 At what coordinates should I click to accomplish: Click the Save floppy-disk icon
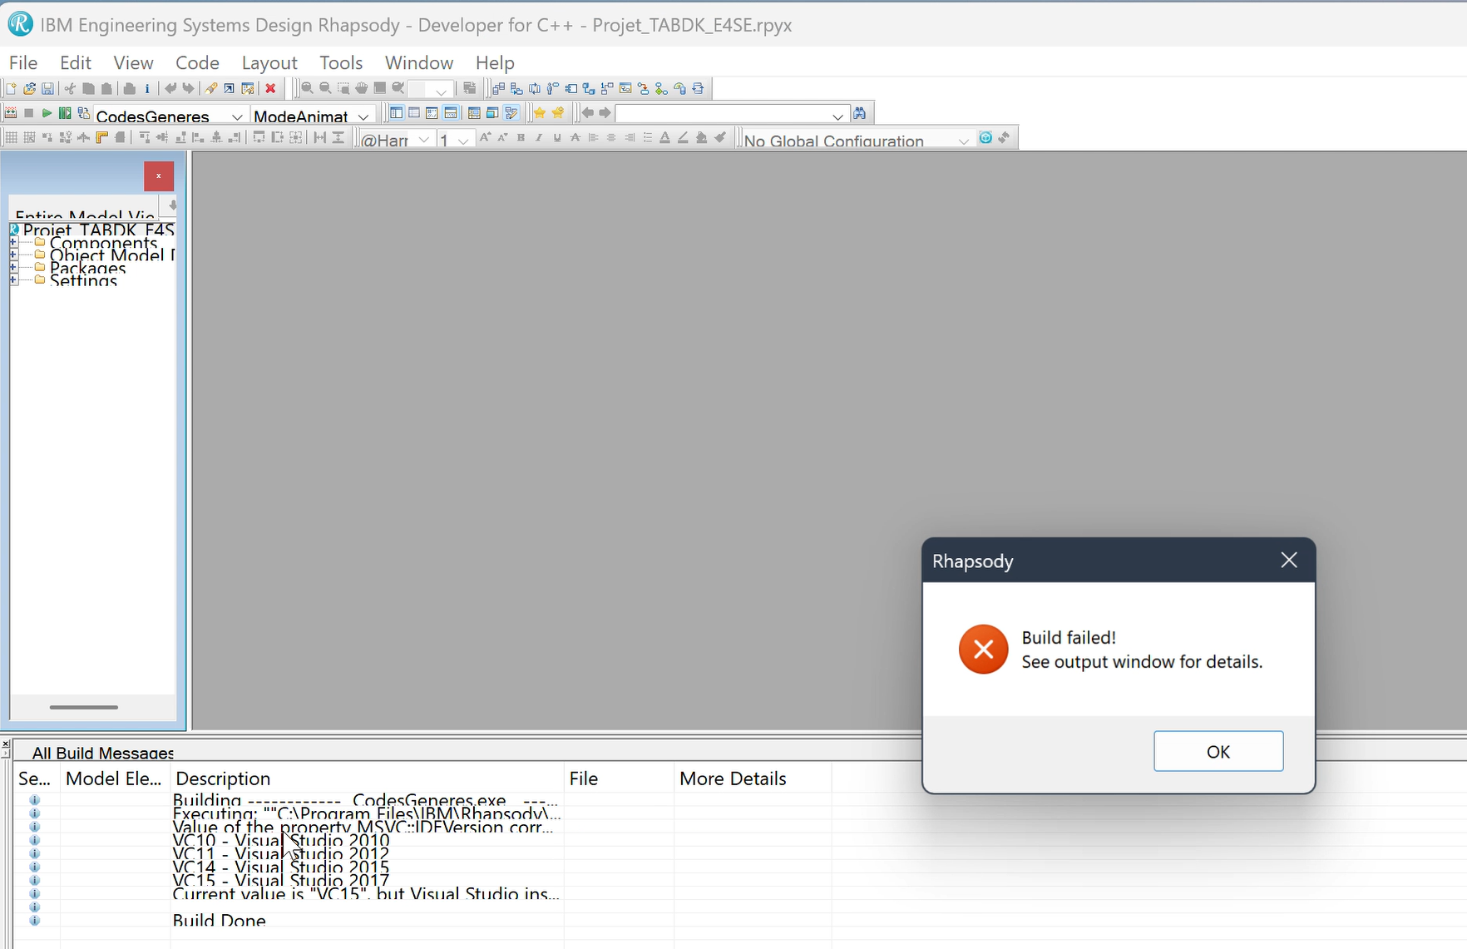(47, 89)
